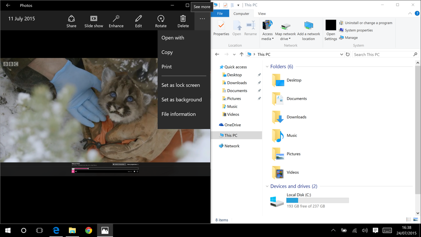The width and height of the screenshot is (421, 237).
Task: Rotate the current photo
Action: point(161,20)
